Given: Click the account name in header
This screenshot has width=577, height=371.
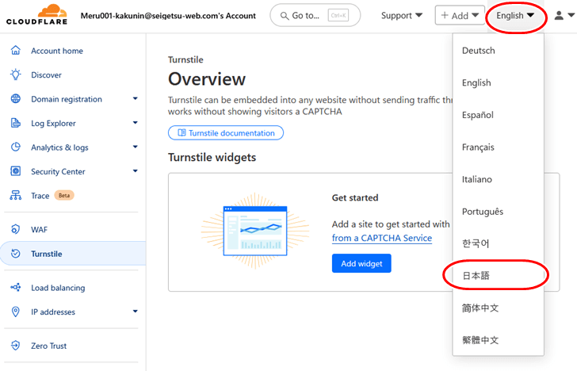Looking at the screenshot, I should point(168,16).
